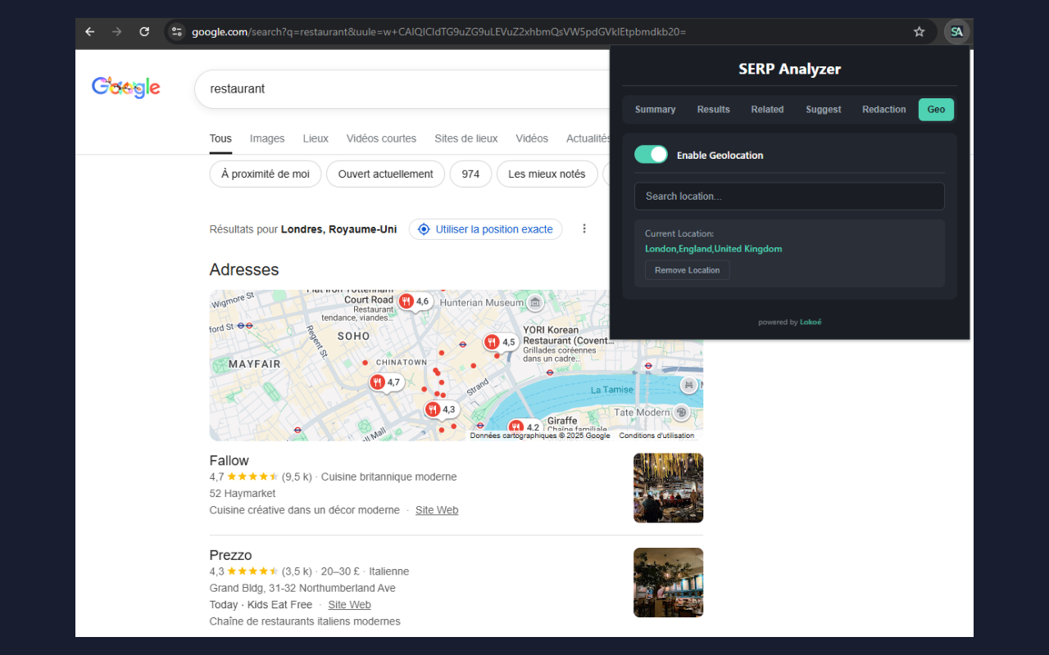The width and height of the screenshot is (1049, 655).
Task: Switch to the Related tab
Action: 767,109
